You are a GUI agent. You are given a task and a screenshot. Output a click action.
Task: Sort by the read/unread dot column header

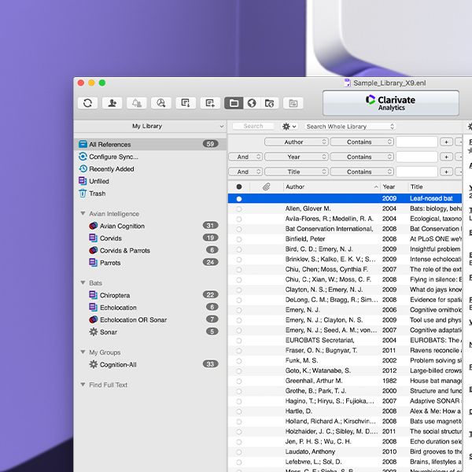click(x=239, y=187)
